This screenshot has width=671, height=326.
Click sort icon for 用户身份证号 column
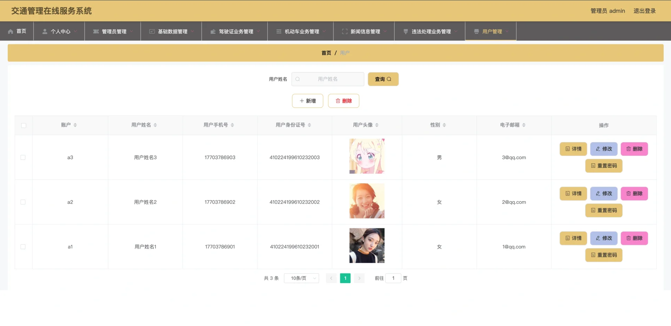tap(309, 125)
